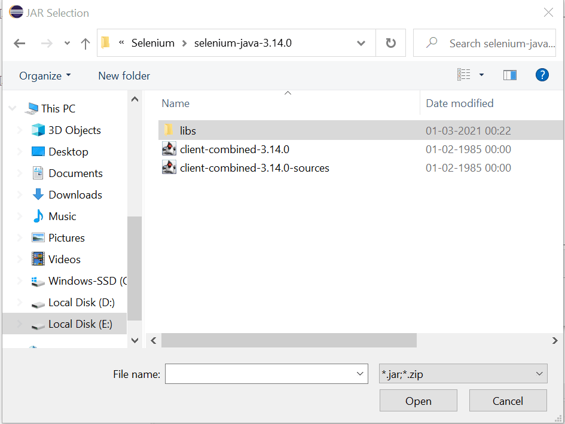Viewport: 565px width, 424px height.
Task: Open the libs folder
Action: point(188,130)
